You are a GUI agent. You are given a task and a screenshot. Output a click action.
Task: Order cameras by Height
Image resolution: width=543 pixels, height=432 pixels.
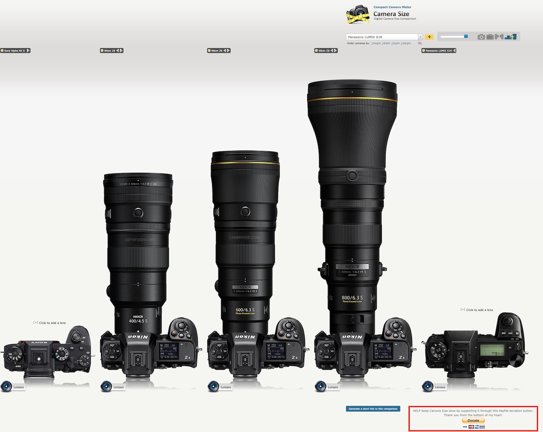point(376,43)
